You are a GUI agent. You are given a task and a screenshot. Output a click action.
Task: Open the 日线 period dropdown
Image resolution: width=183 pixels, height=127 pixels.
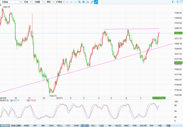(27, 2)
